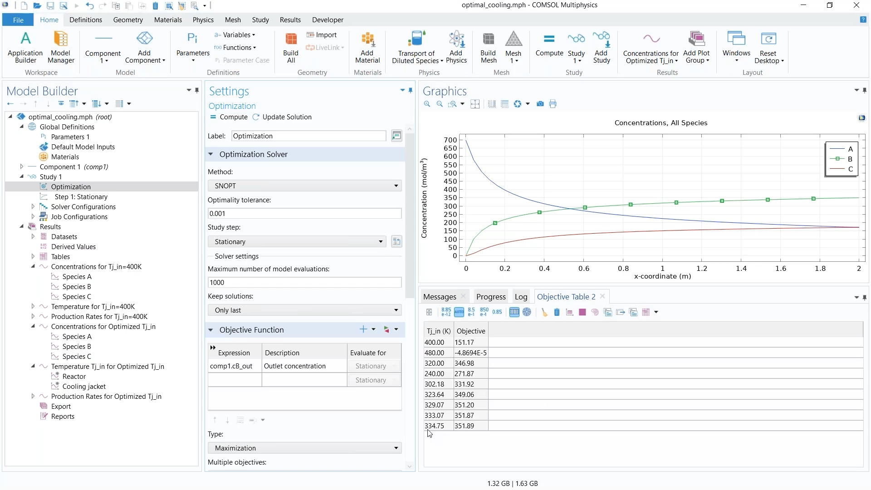Click the Delete Table trash icon
Screen dimensions: 871x490
pyautogui.click(x=557, y=312)
